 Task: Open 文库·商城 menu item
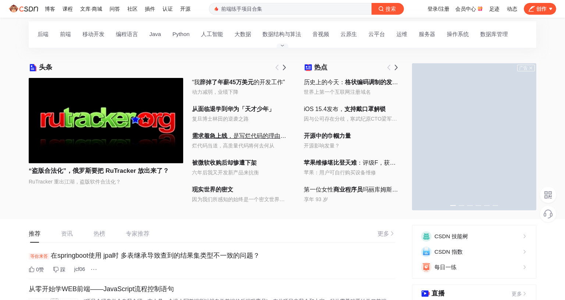point(91,9)
